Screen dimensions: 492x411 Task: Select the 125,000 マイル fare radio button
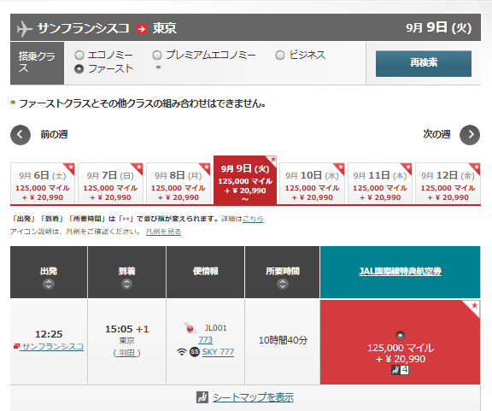click(x=400, y=336)
